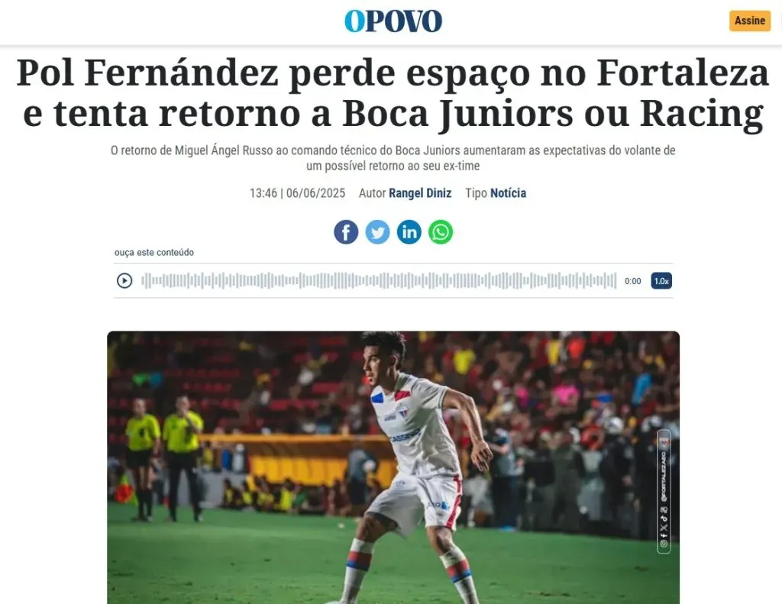
Task: Open the O POVO homepage logo
Action: [x=393, y=21]
